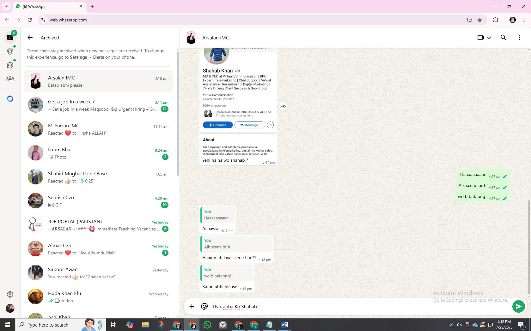Open the Sehrish Czn chat
This screenshot has width=531, height=331.
pyautogui.click(x=98, y=201)
